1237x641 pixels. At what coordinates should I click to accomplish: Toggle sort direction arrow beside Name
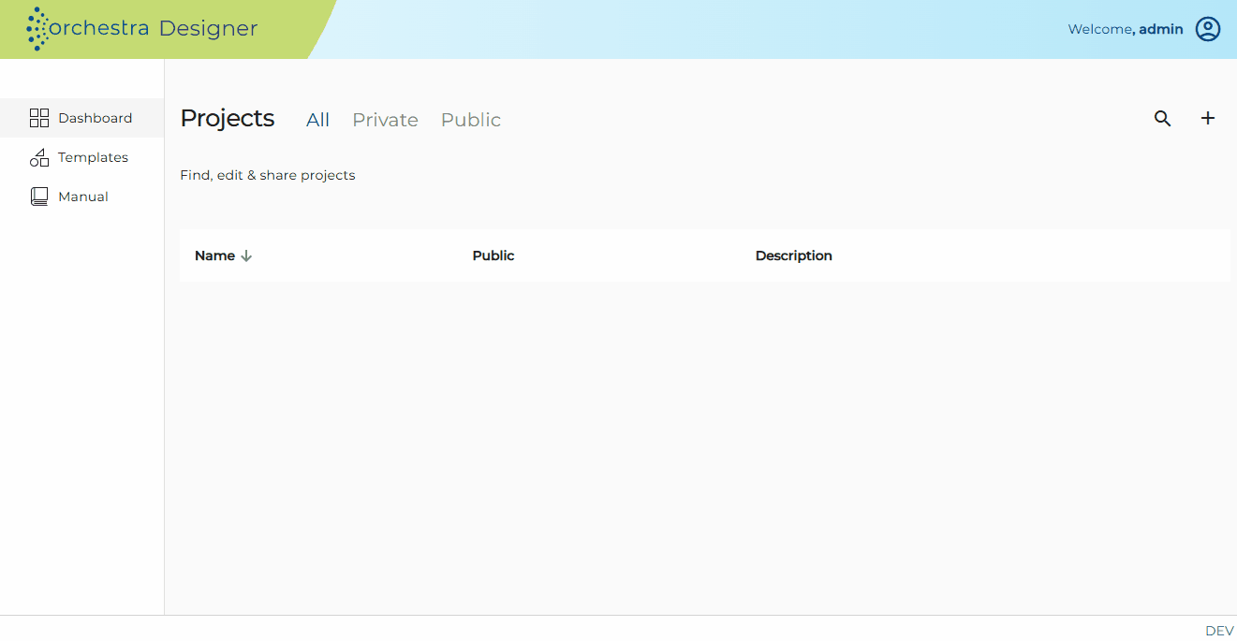[246, 255]
